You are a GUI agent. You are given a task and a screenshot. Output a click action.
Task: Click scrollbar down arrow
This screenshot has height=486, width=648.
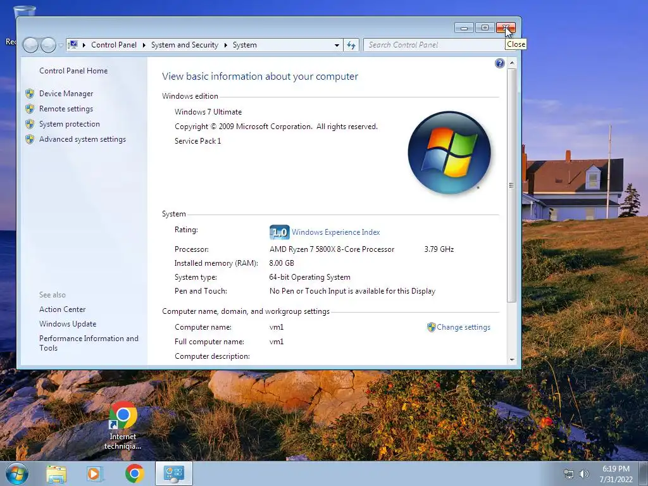point(512,360)
